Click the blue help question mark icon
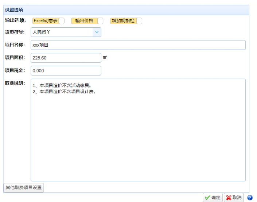 coord(250,198)
